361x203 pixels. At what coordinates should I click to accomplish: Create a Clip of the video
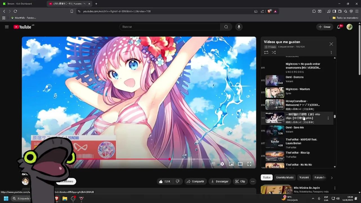[x=240, y=181]
